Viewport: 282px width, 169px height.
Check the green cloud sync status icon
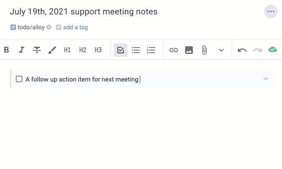click(x=273, y=50)
